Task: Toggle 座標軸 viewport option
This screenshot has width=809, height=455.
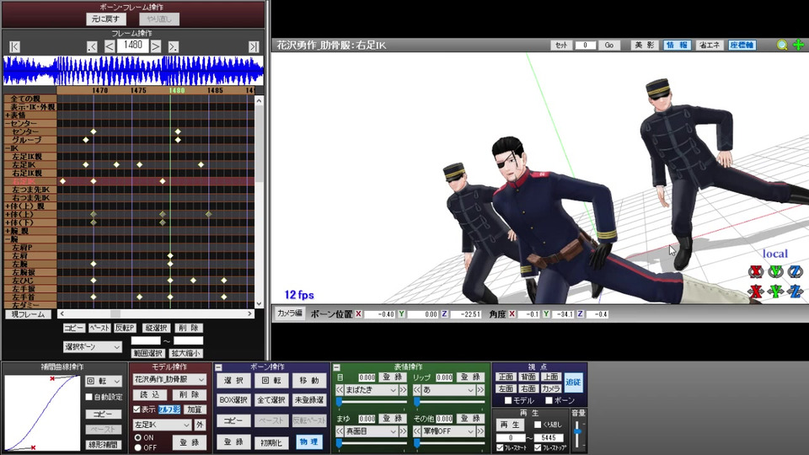Action: click(x=742, y=45)
